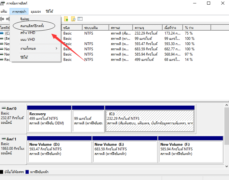Click รีเฟรช in the action menu
Image resolution: width=229 pixels, height=180 pixels.
pos(25,19)
